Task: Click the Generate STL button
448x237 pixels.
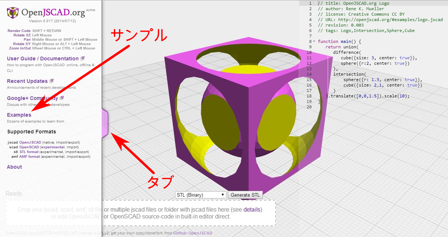Action: click(x=245, y=195)
